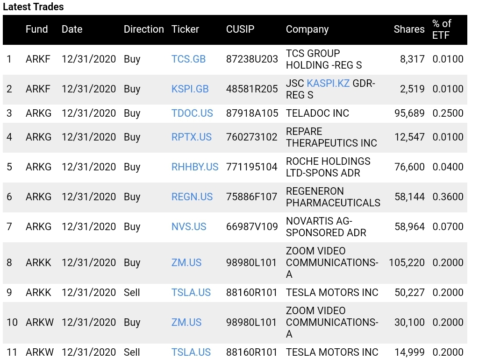This screenshot has width=486, height=359.
Task: Click the Date column header
Action: (72, 29)
